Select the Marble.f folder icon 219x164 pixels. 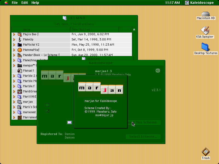pyautogui.click(x=20, y=86)
